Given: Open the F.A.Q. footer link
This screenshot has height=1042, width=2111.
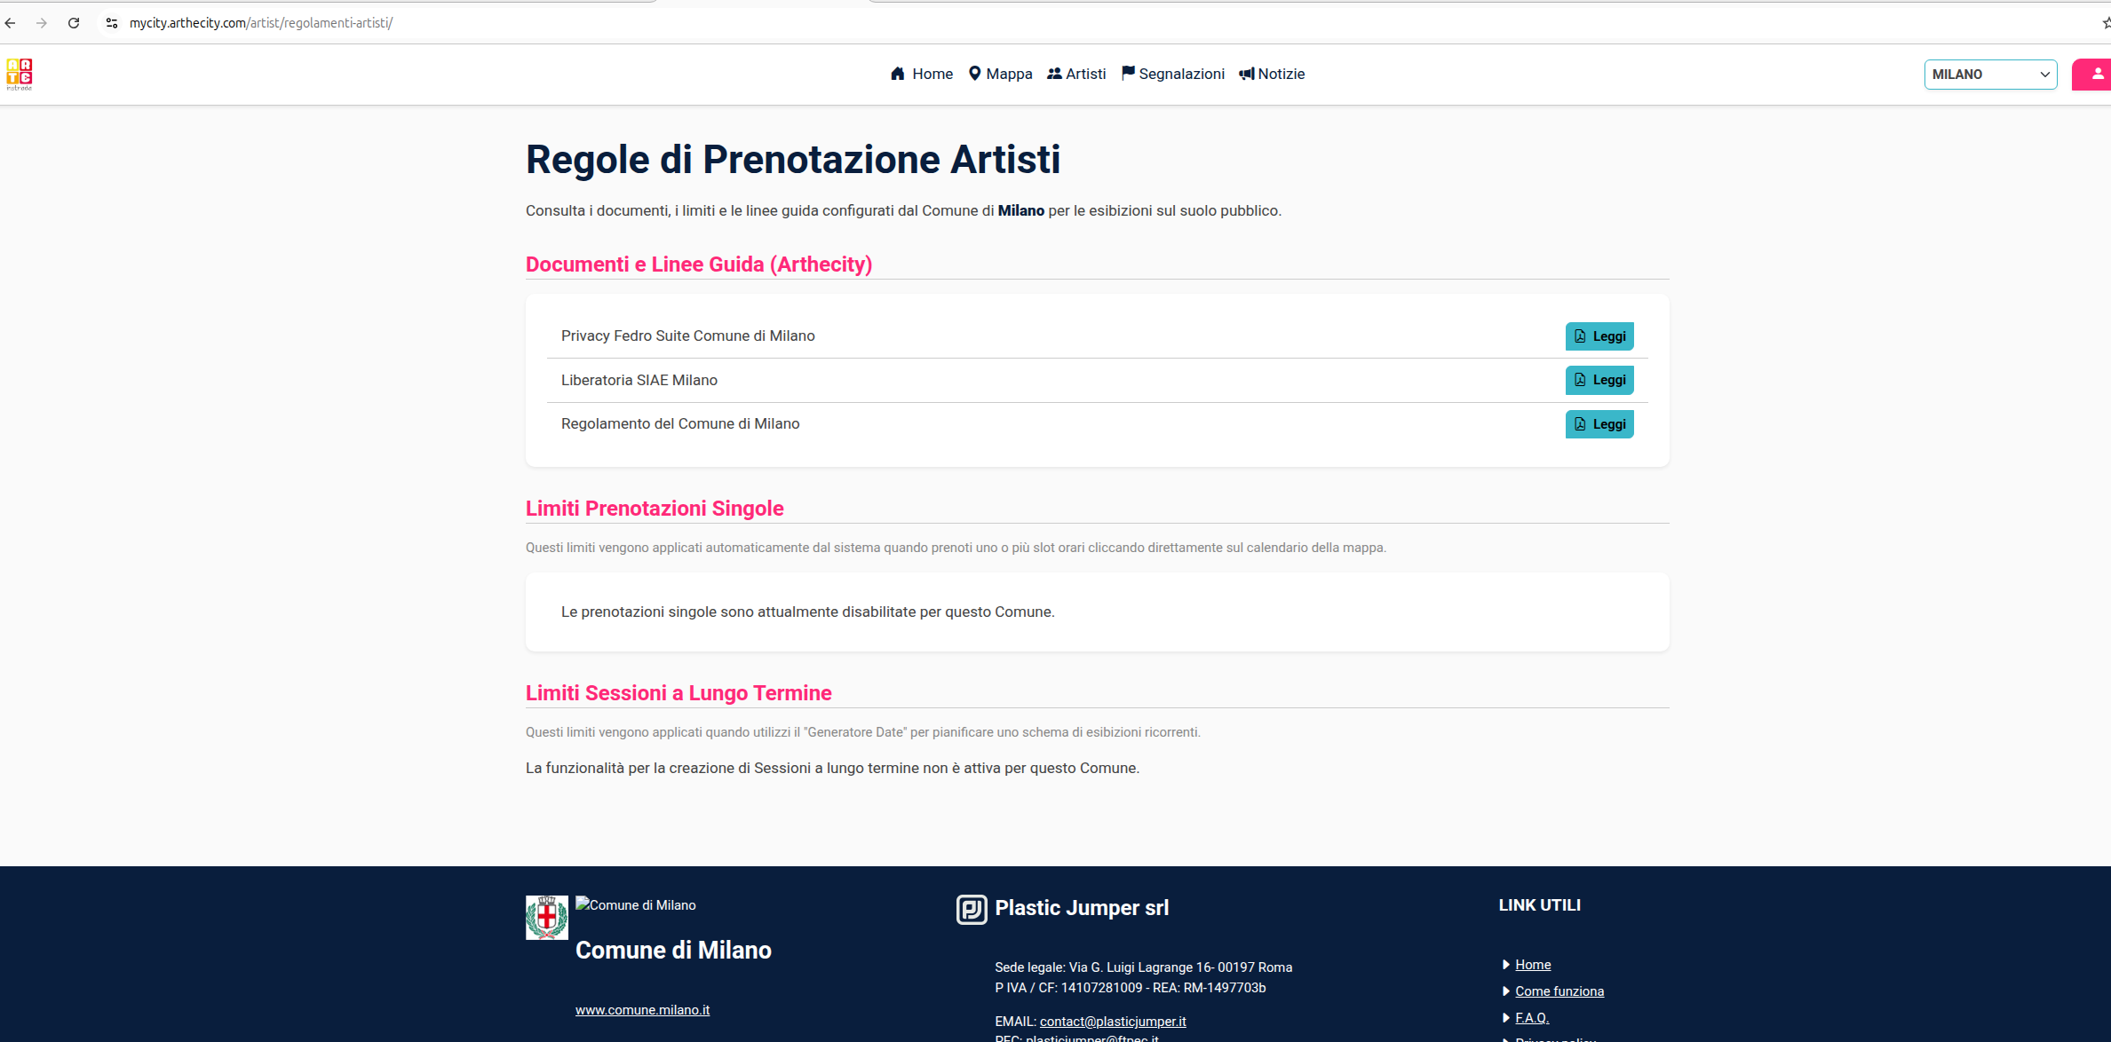Looking at the screenshot, I should (1532, 1018).
